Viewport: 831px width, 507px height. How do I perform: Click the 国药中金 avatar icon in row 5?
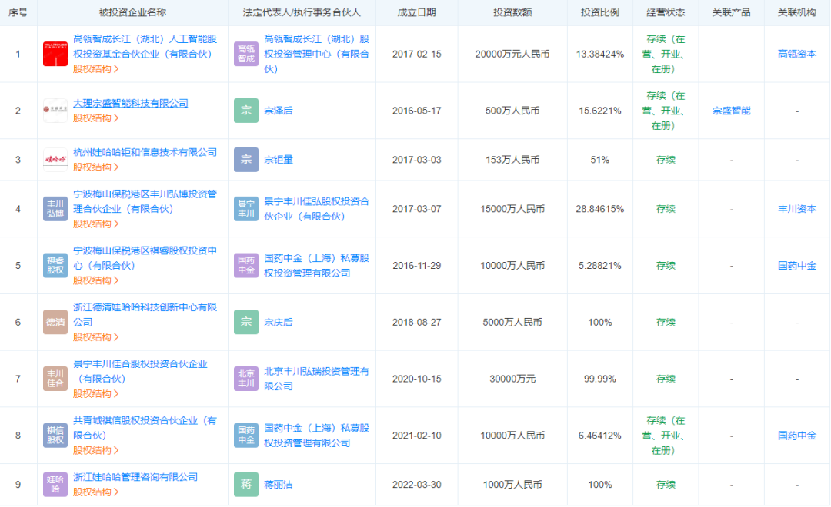tap(246, 266)
